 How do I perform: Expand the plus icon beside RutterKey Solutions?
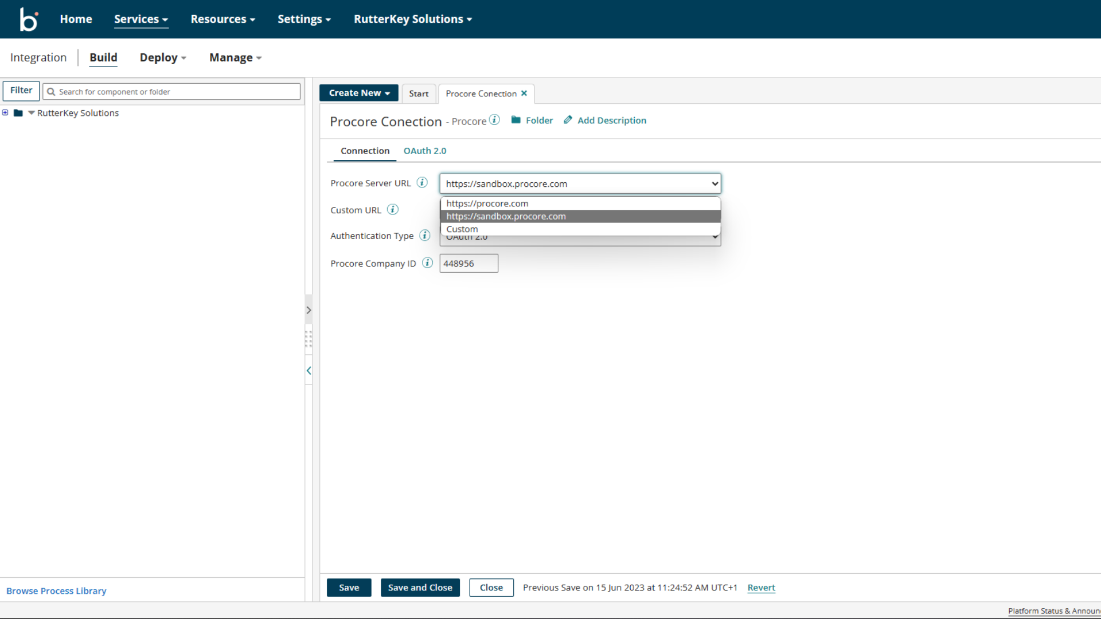point(5,113)
